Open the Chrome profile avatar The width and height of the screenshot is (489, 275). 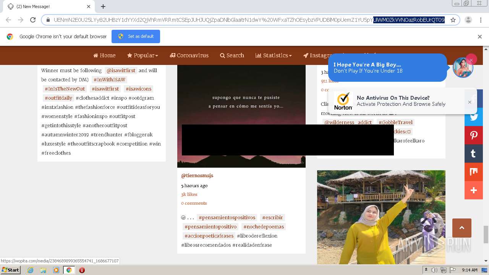(468, 20)
